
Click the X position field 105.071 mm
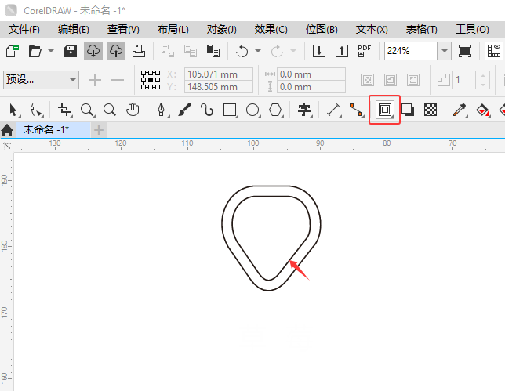(x=219, y=74)
